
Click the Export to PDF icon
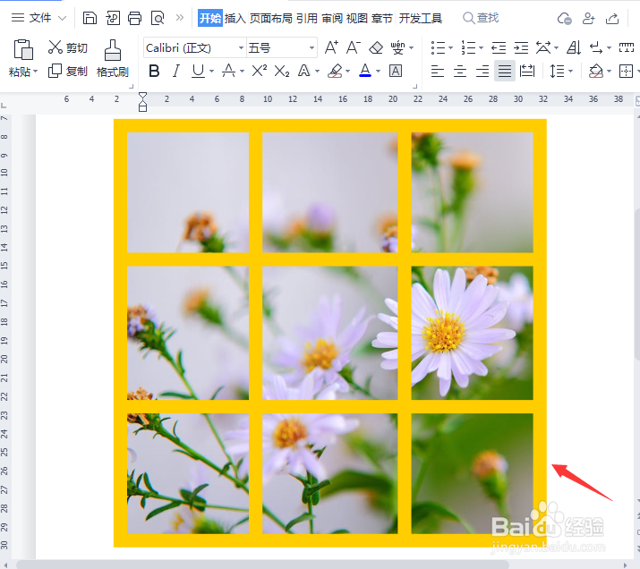[113, 19]
